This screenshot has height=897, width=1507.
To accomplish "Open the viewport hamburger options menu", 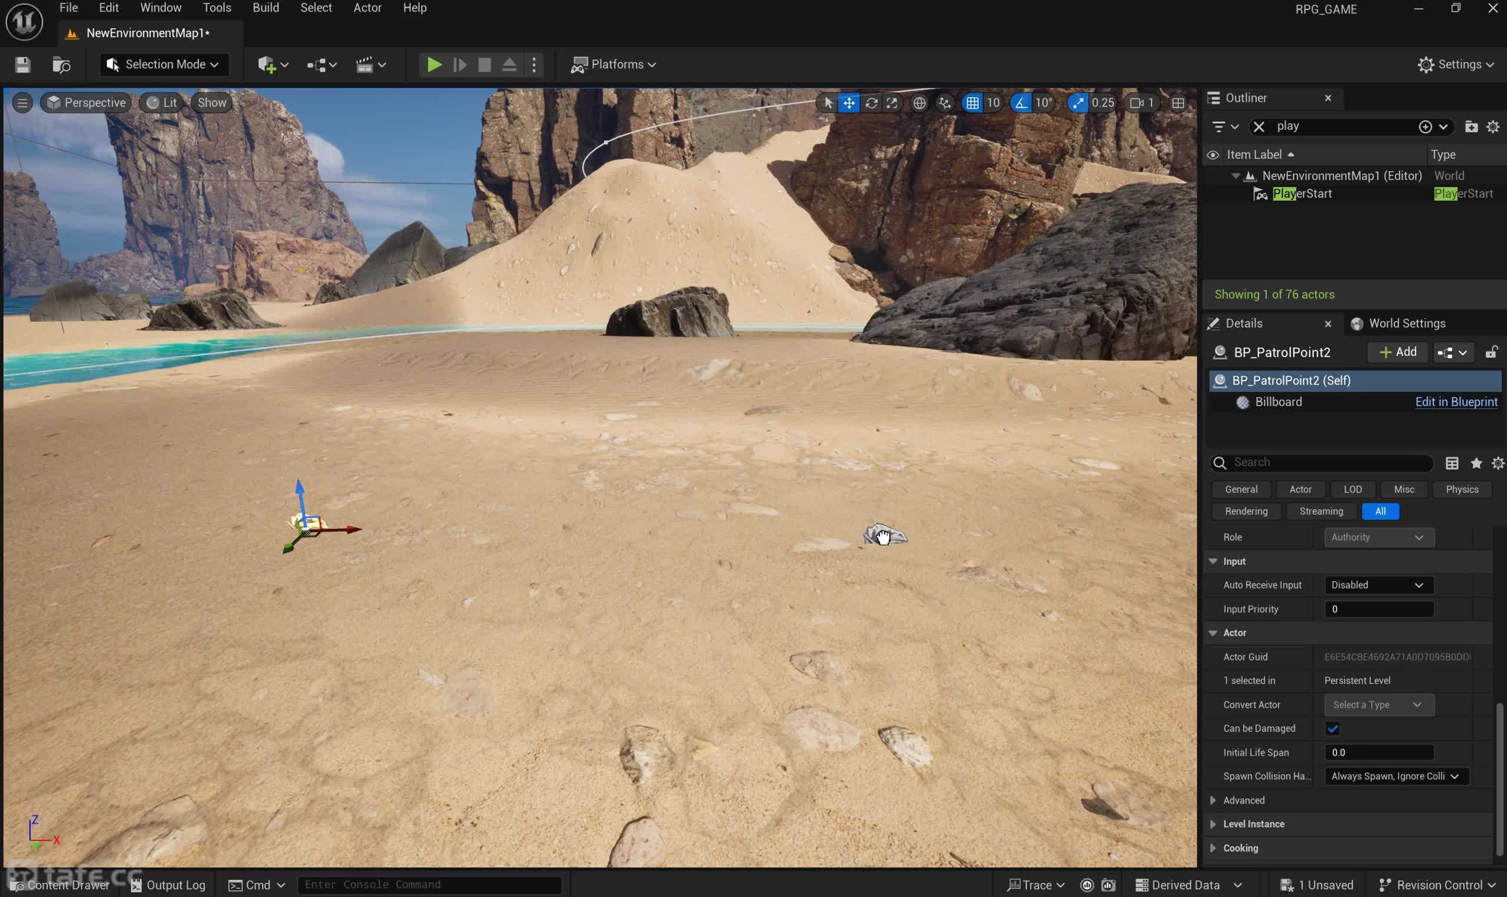I will tap(22, 103).
